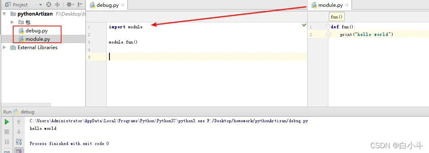Collapse the pythonArtizan project root

pos(4,14)
